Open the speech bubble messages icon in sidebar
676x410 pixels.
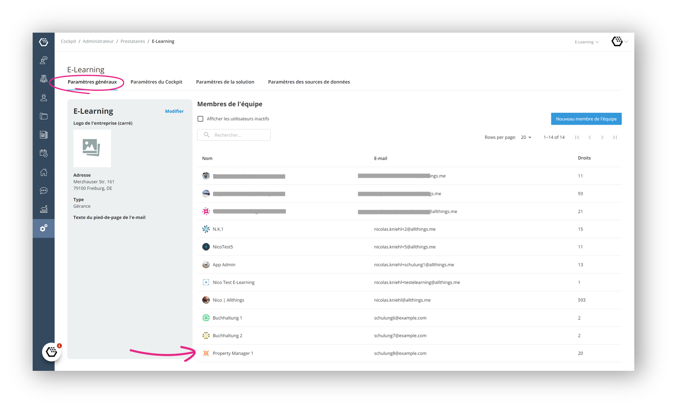point(44,190)
